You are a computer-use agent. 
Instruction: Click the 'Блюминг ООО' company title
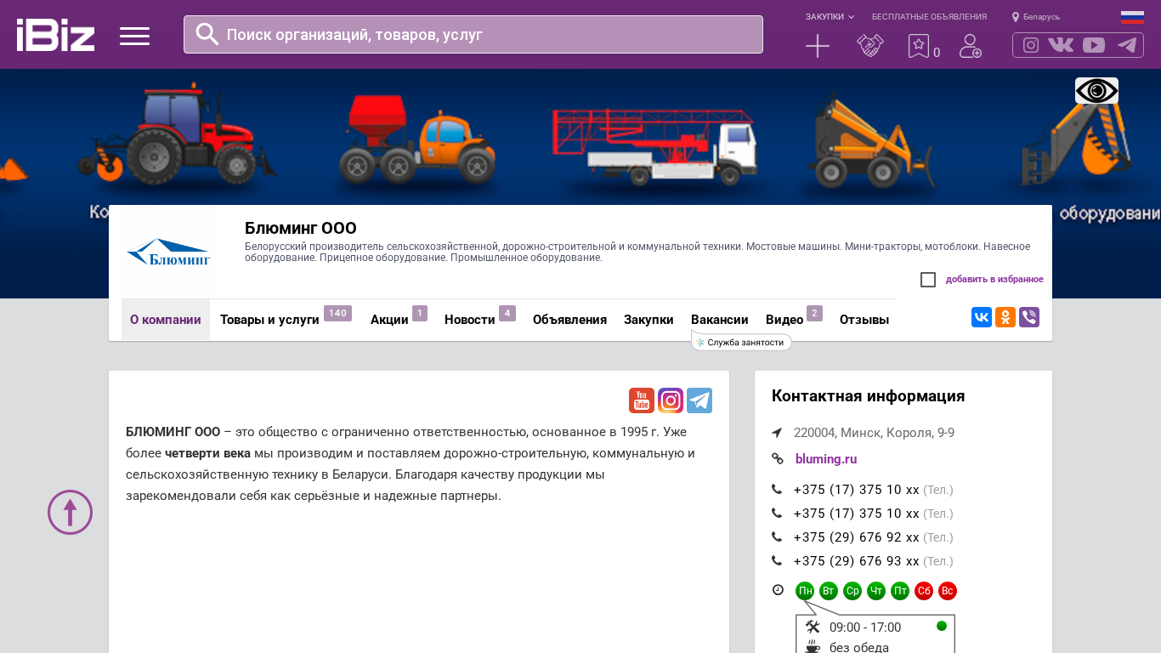301,228
